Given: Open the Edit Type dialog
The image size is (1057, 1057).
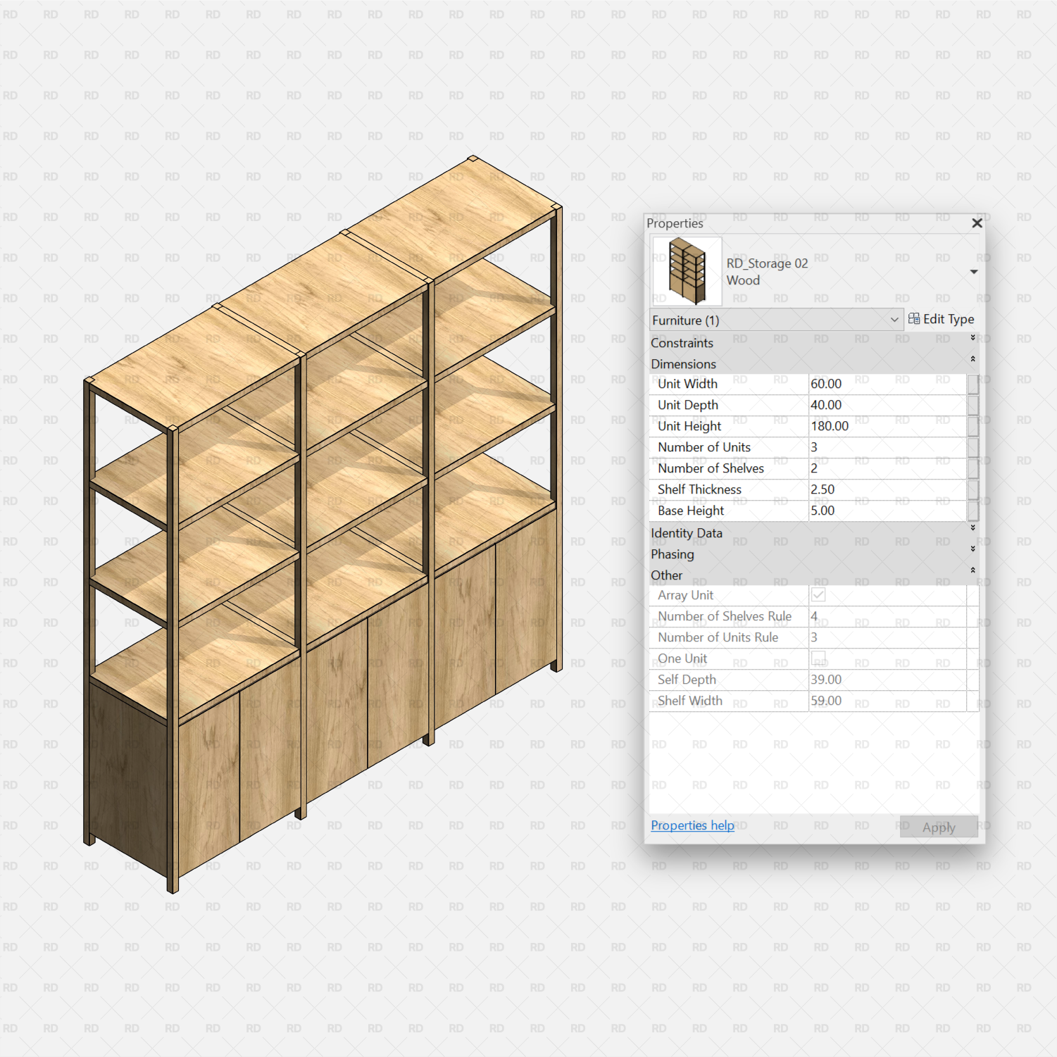Looking at the screenshot, I should (x=947, y=318).
